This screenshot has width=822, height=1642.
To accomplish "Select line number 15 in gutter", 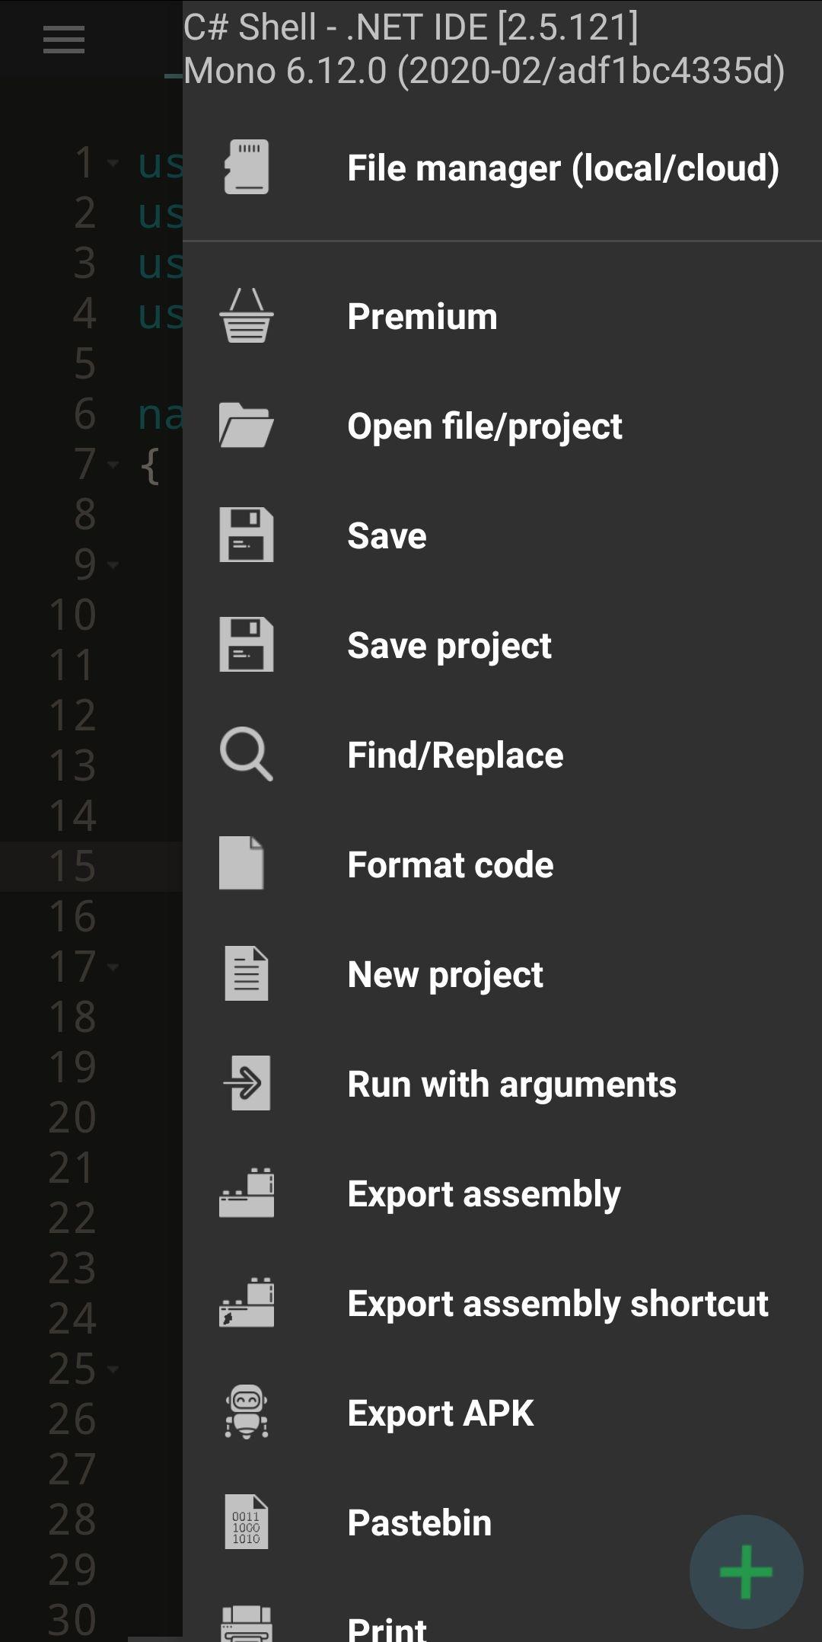I will click(72, 866).
